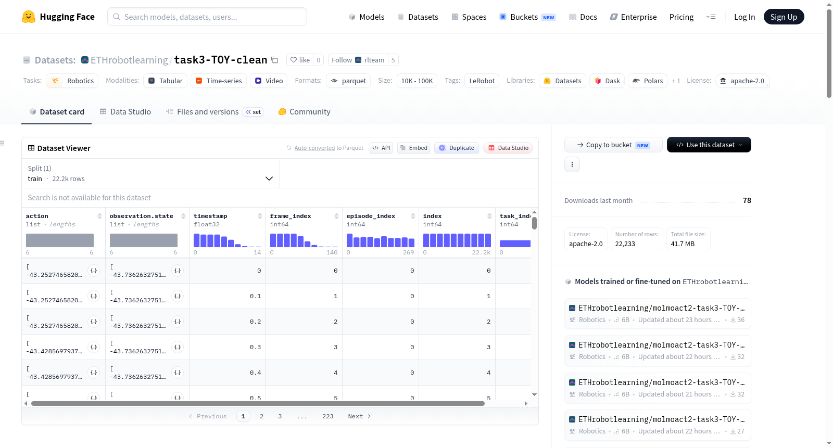
Task: Open the Docs navigation link
Action: (583, 17)
